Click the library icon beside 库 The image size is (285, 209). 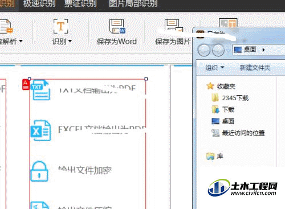[210, 156]
